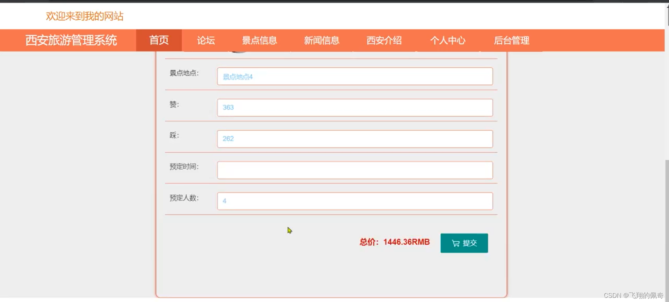Open 后台管理 from the navigation bar
This screenshot has height=302, width=669.
(x=511, y=40)
